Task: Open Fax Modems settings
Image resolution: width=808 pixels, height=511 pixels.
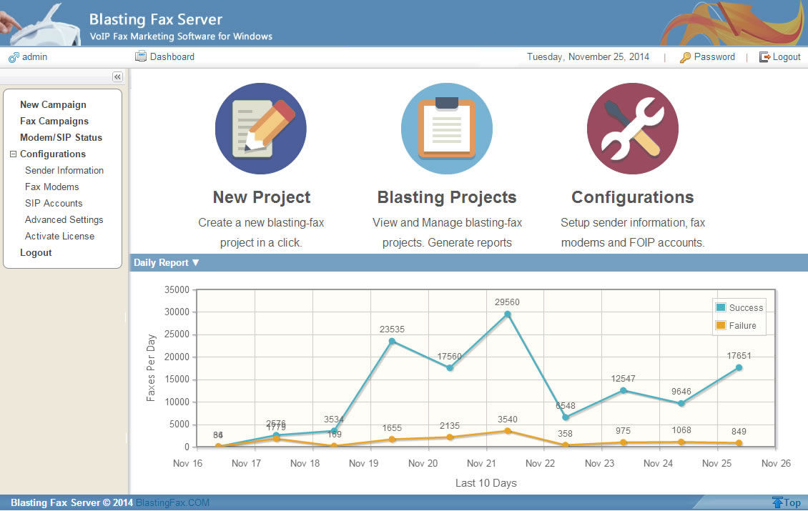Action: (52, 187)
